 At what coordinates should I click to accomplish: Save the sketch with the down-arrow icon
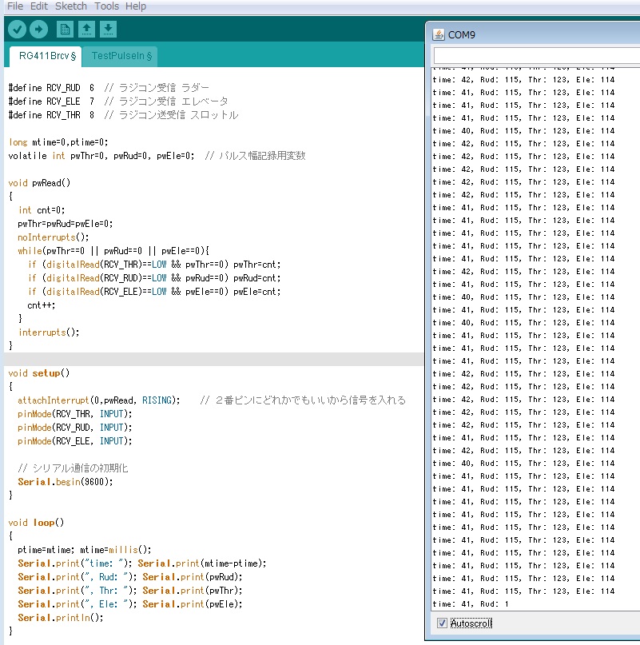point(108,30)
